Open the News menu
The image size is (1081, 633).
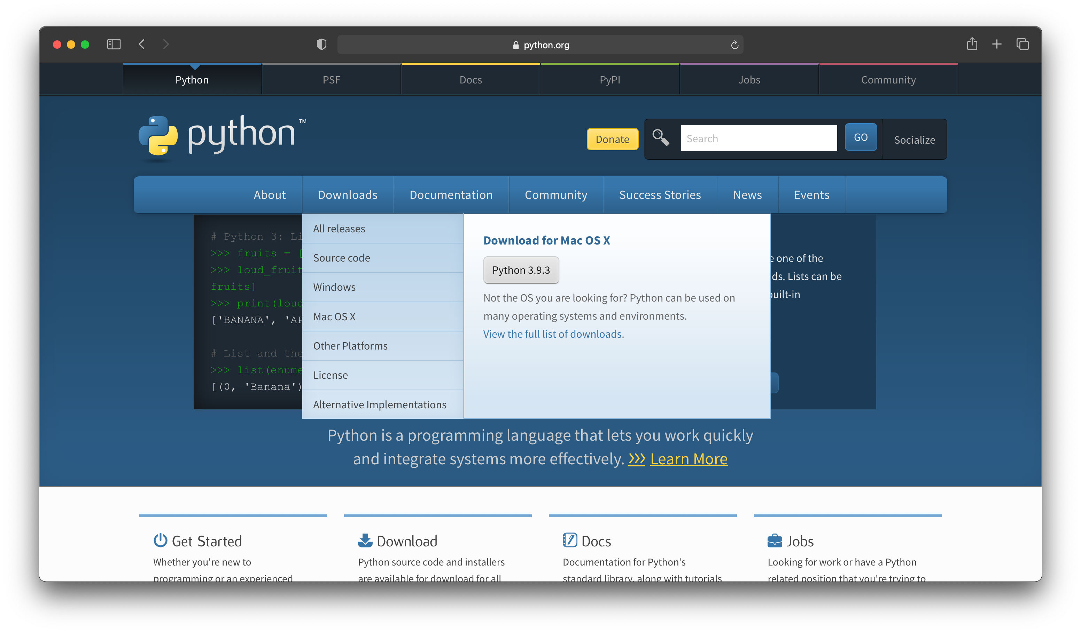pos(747,195)
